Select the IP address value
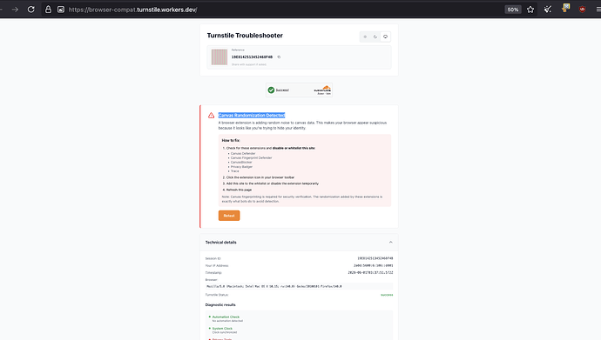601x340 pixels. click(374, 265)
